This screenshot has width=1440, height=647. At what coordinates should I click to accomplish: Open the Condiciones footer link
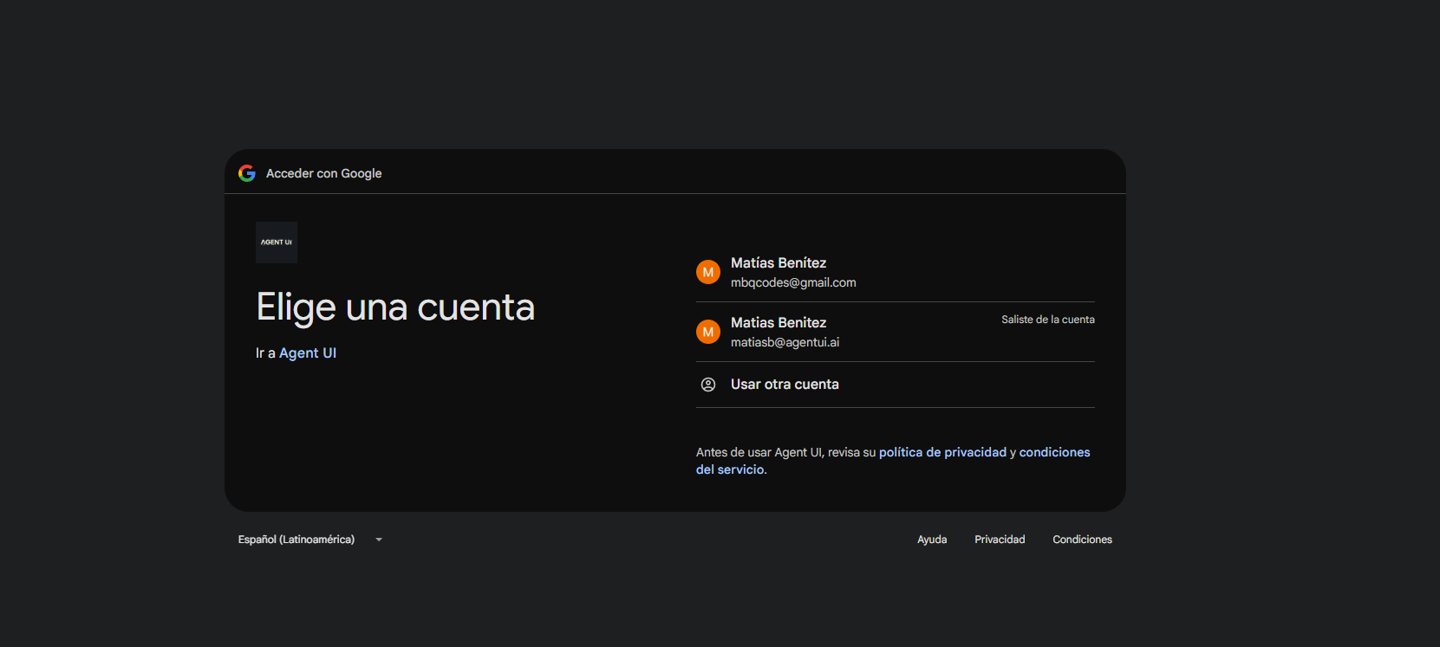point(1082,540)
